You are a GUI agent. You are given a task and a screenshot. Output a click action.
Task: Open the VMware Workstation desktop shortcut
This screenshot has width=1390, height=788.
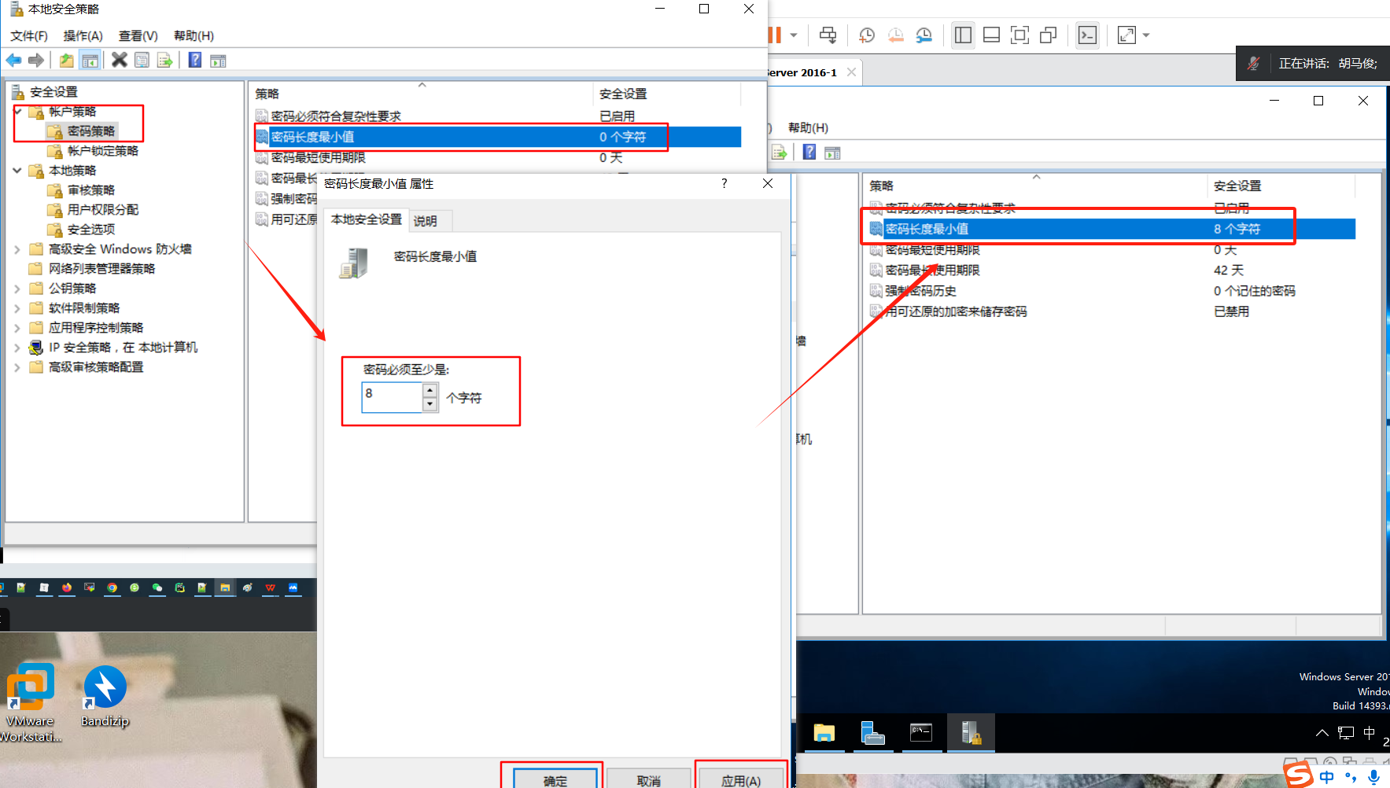point(30,702)
